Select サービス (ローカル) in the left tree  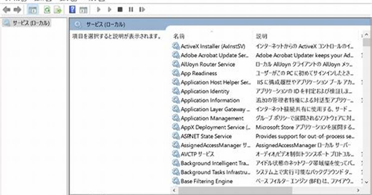[x=26, y=23]
